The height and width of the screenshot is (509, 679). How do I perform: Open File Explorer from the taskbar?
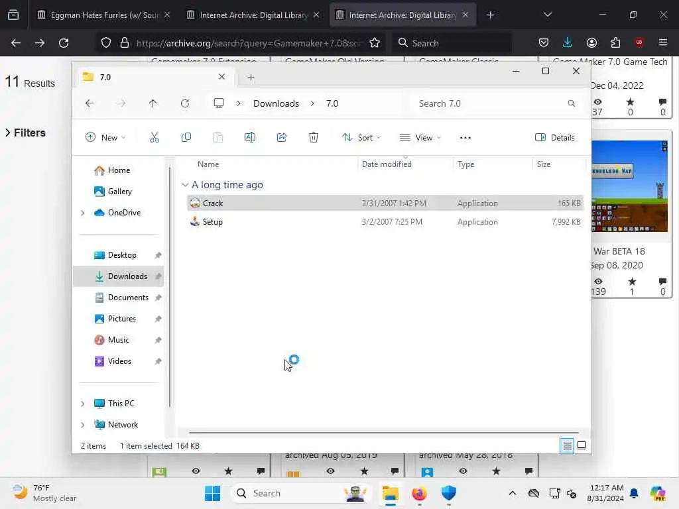(x=390, y=493)
